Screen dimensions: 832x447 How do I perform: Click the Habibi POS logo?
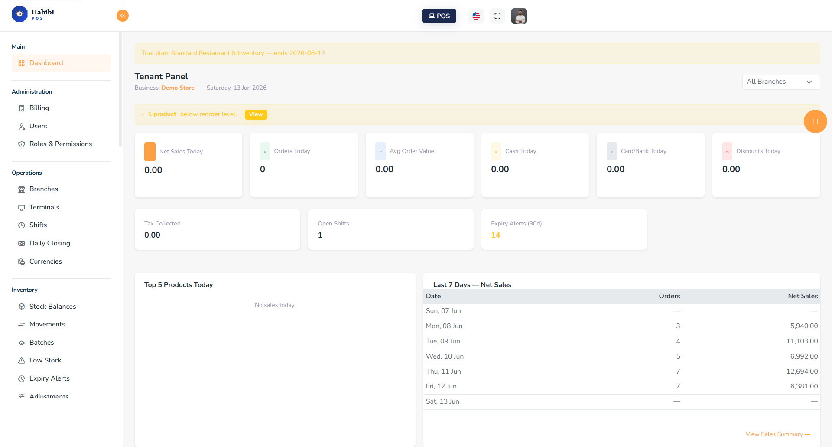click(x=33, y=14)
